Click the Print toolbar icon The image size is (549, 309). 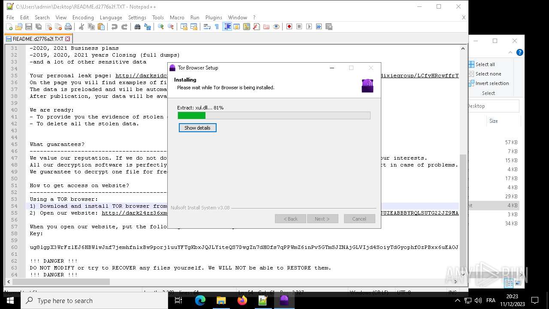point(68,27)
